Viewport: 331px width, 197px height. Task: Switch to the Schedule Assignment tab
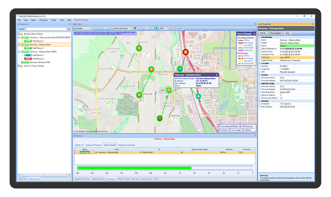click(127, 145)
